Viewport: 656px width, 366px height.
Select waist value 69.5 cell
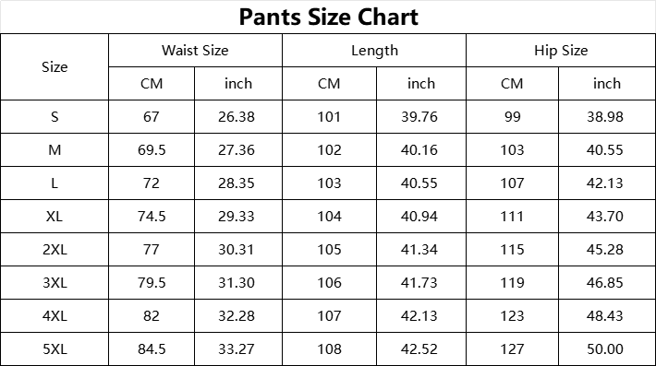pyautogui.click(x=152, y=150)
